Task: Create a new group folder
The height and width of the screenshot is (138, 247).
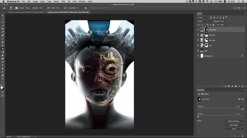Action: click(236, 86)
